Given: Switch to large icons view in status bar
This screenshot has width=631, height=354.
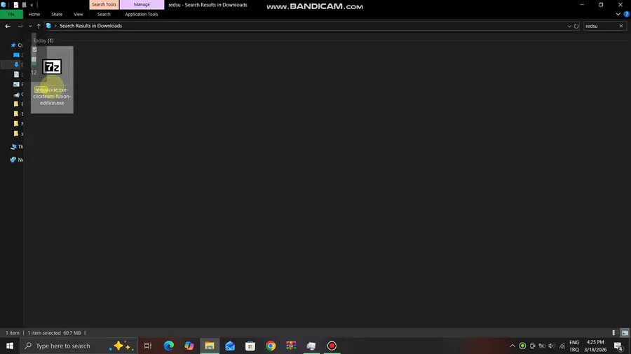Looking at the screenshot, I should (x=625, y=333).
